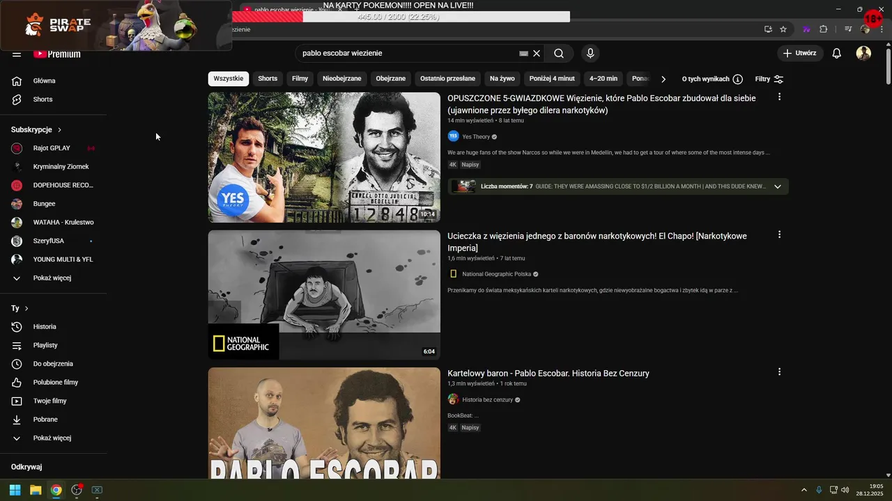Expand Pokaż więcej under subscriptions

coord(53,278)
